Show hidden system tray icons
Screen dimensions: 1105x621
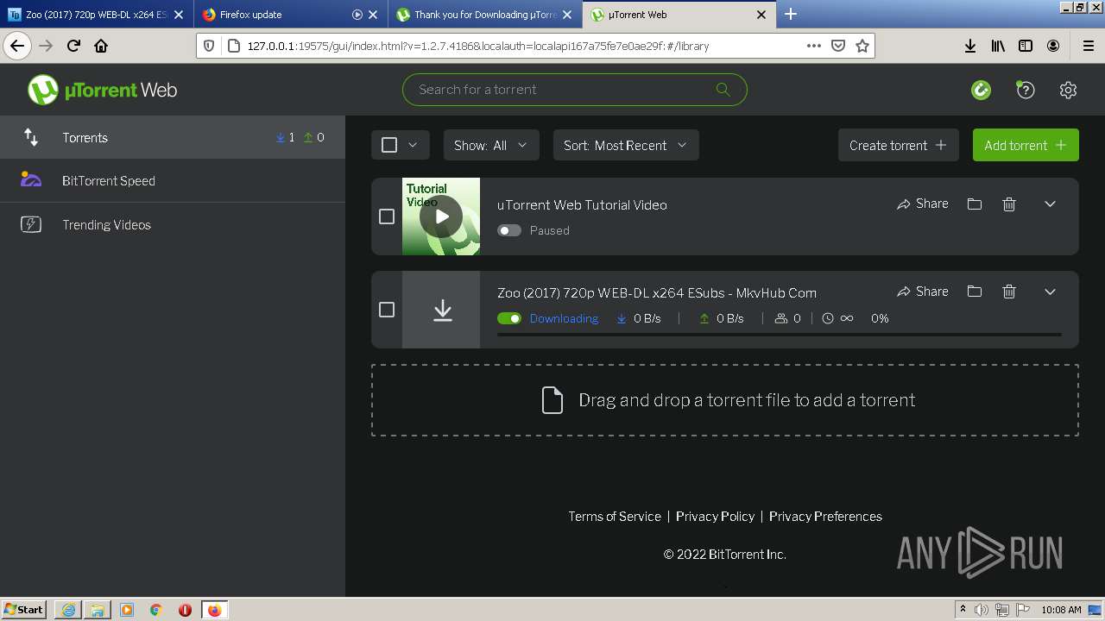tap(963, 610)
